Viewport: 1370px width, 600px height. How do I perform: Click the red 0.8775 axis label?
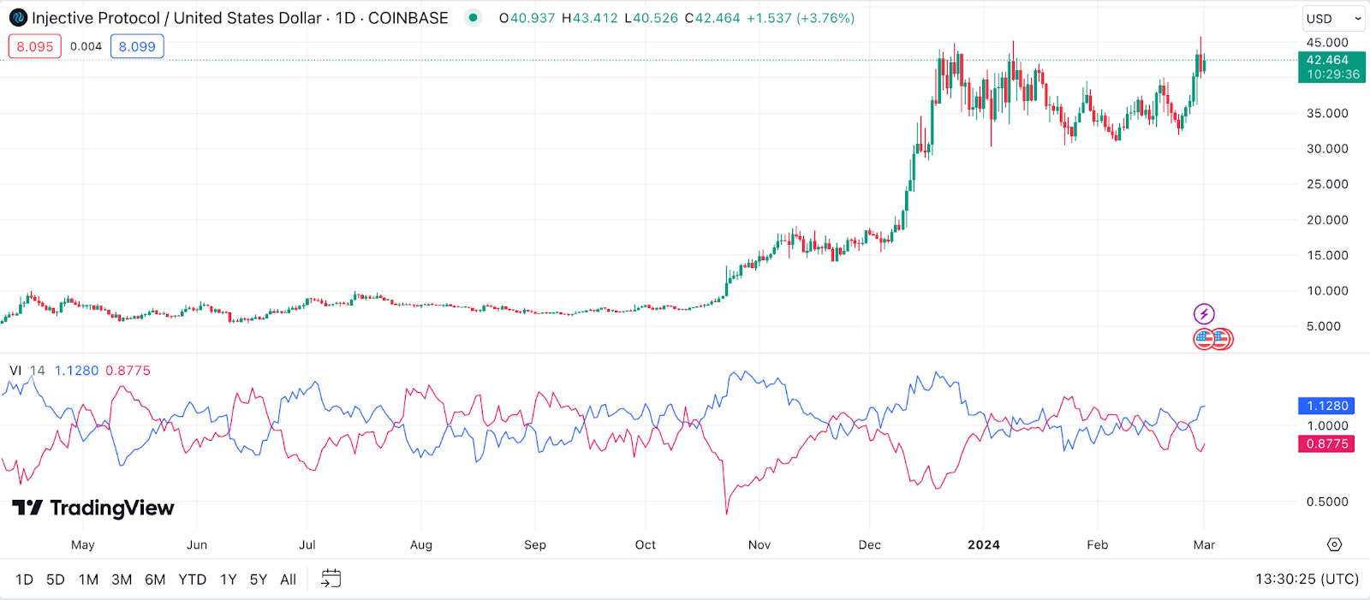(x=1326, y=443)
